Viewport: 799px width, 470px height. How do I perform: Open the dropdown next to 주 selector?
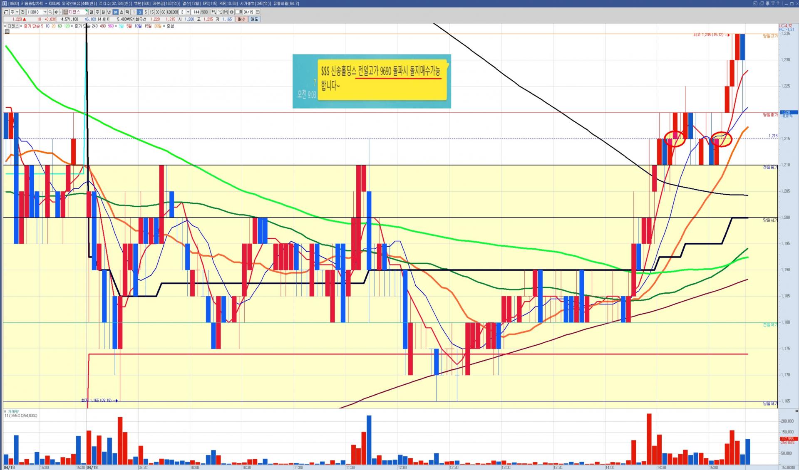[x=17, y=12]
